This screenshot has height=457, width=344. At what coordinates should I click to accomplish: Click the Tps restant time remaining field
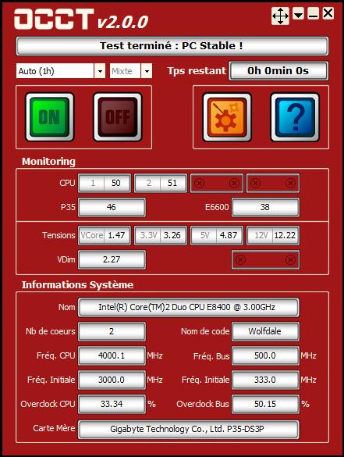click(x=278, y=71)
